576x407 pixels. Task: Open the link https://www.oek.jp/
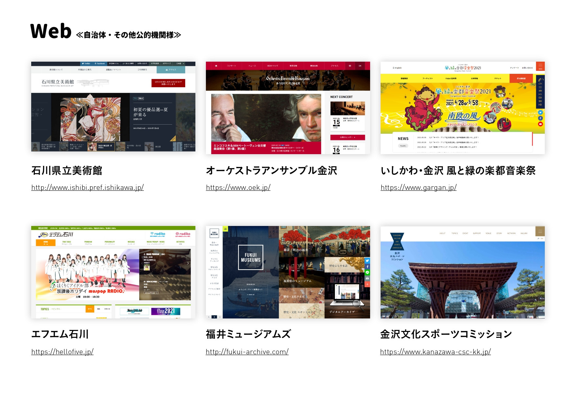(x=238, y=188)
